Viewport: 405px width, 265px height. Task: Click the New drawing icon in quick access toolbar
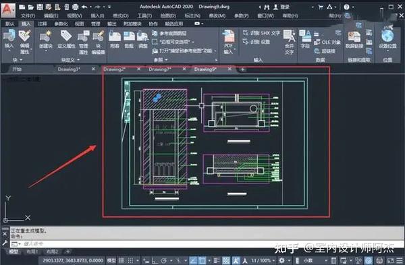[22, 7]
